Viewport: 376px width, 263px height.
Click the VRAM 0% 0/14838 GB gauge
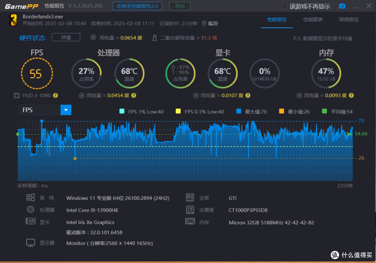tap(265, 73)
